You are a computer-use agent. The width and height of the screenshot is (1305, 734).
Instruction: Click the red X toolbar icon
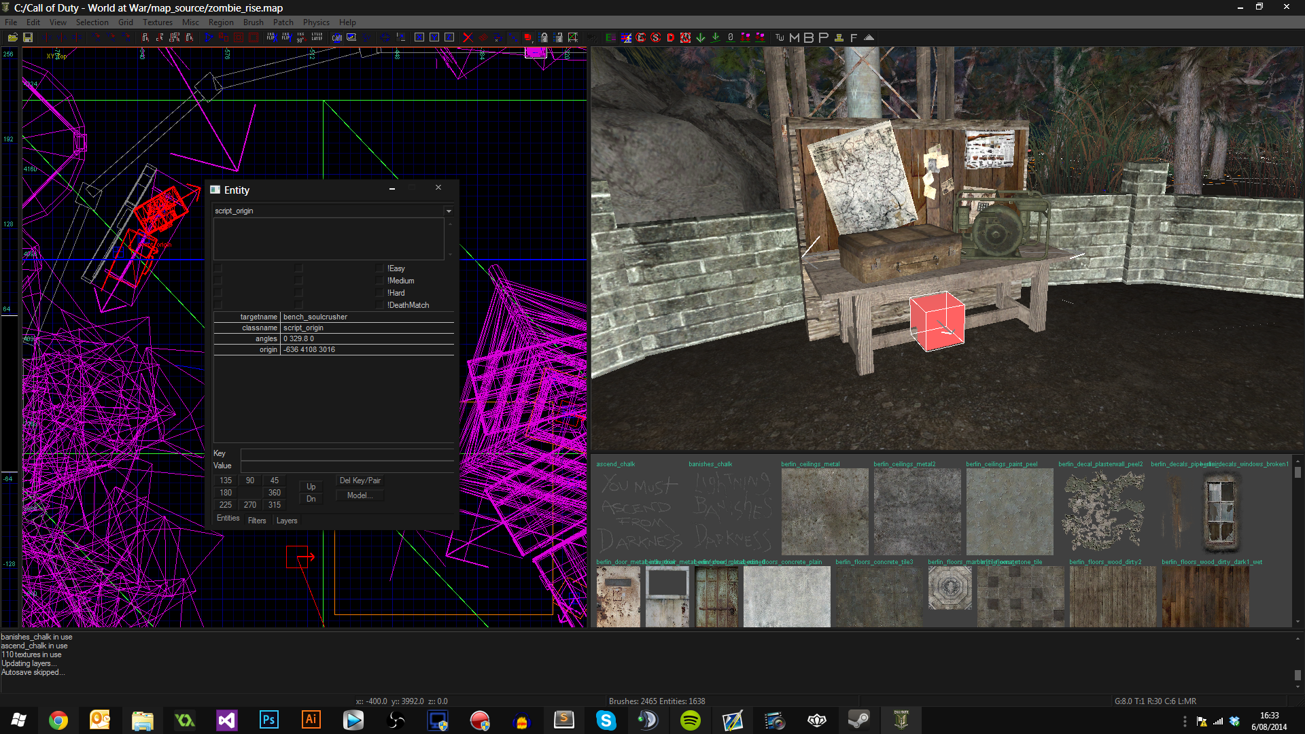coord(468,37)
